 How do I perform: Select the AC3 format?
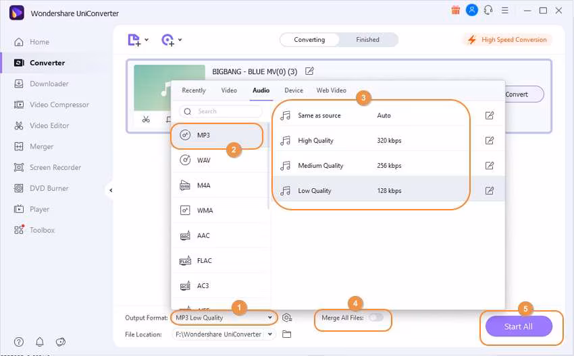pyautogui.click(x=219, y=286)
